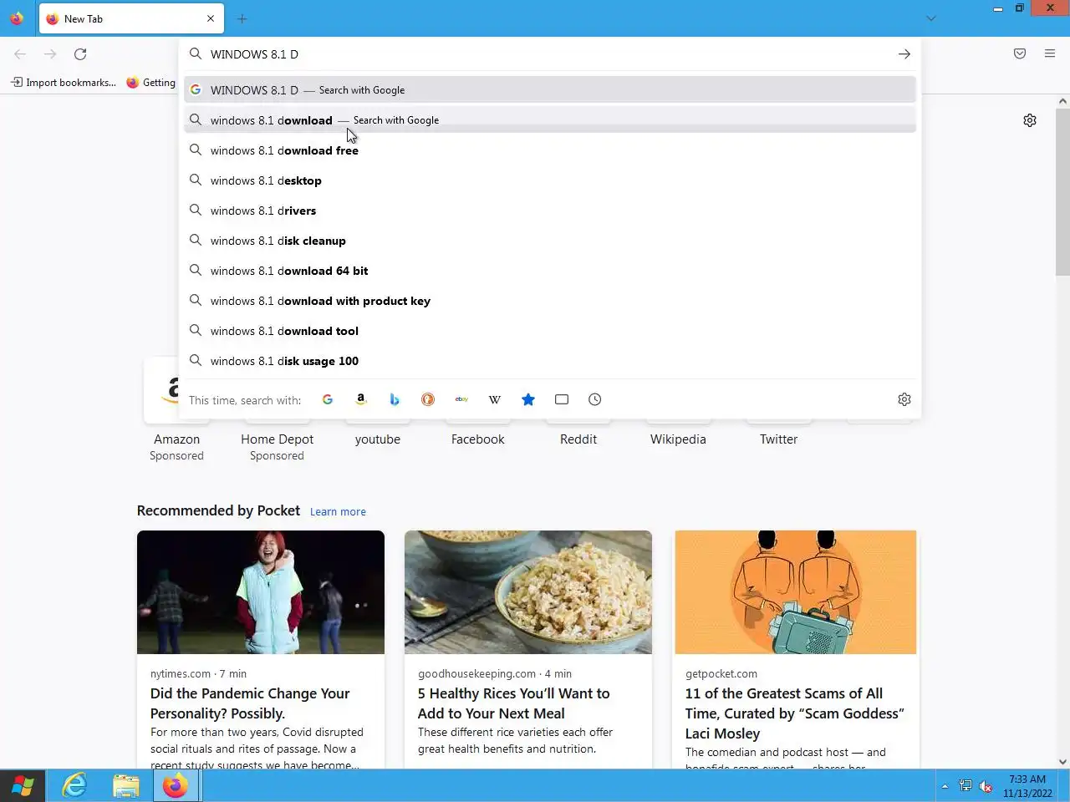
Task: Close the New Tab tab
Action: pos(211,18)
